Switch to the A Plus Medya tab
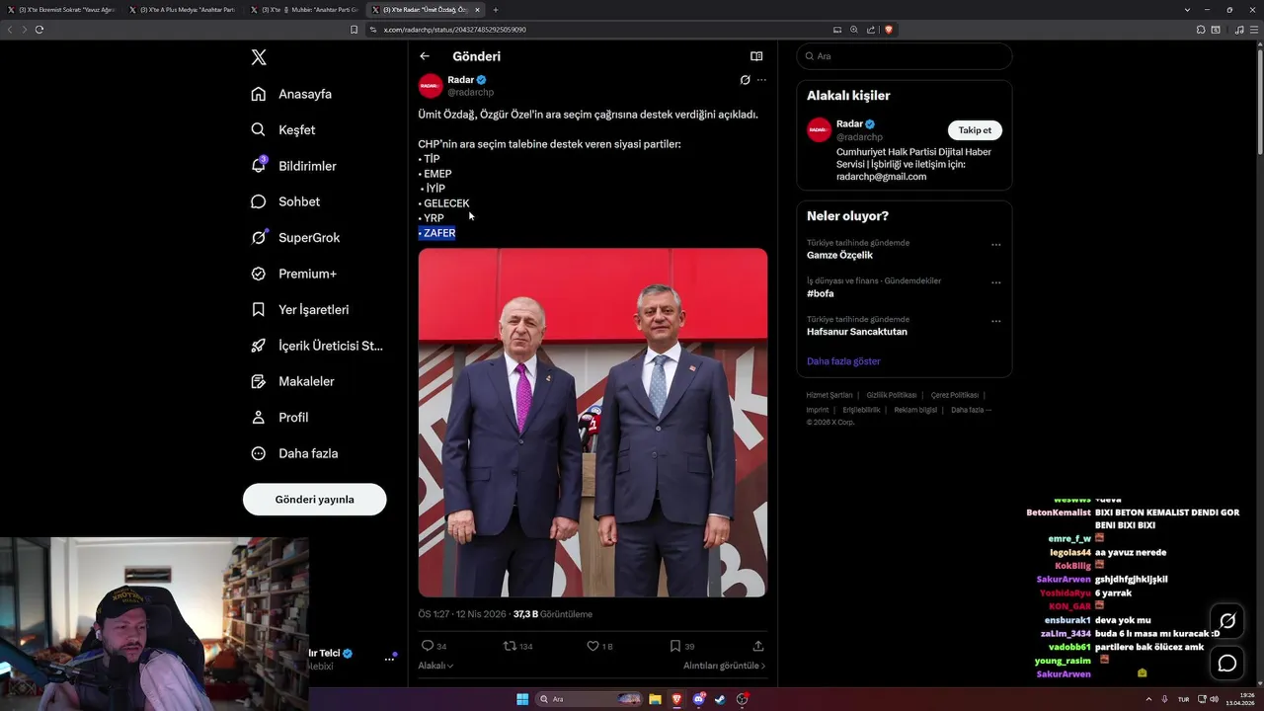The height and width of the screenshot is (711, 1264). 183,9
